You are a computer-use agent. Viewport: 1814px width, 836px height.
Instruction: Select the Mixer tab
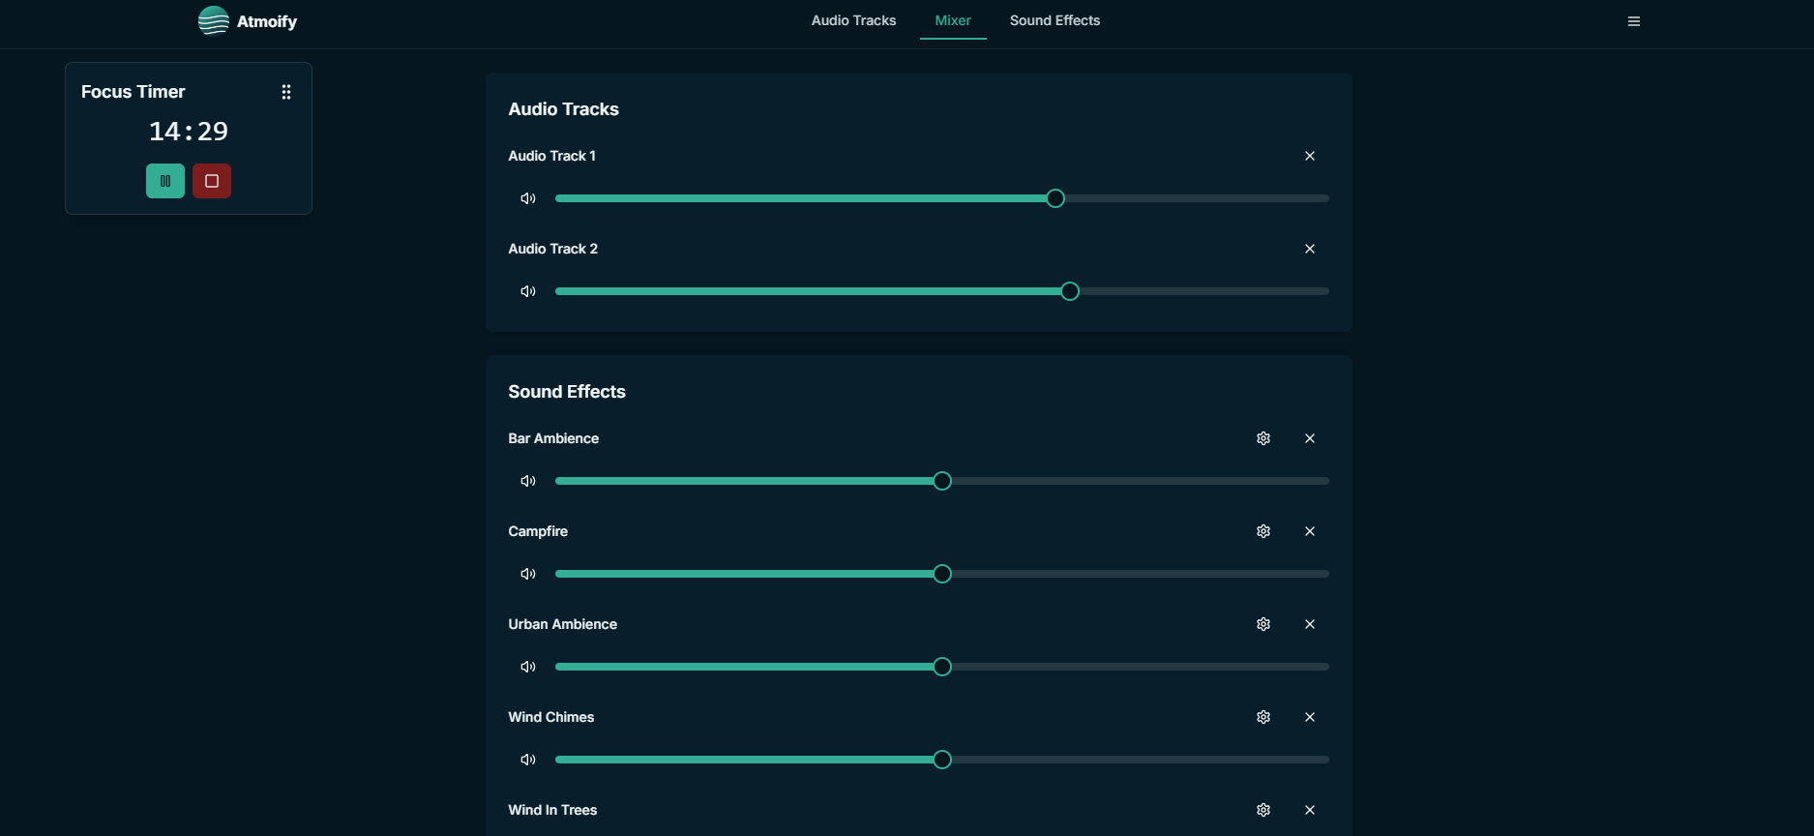pyautogui.click(x=953, y=20)
